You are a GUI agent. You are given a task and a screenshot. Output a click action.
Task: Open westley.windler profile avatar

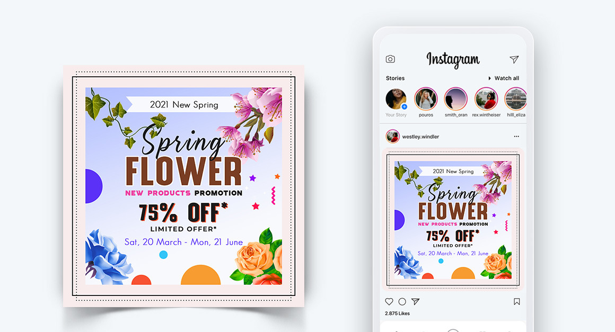[393, 137]
